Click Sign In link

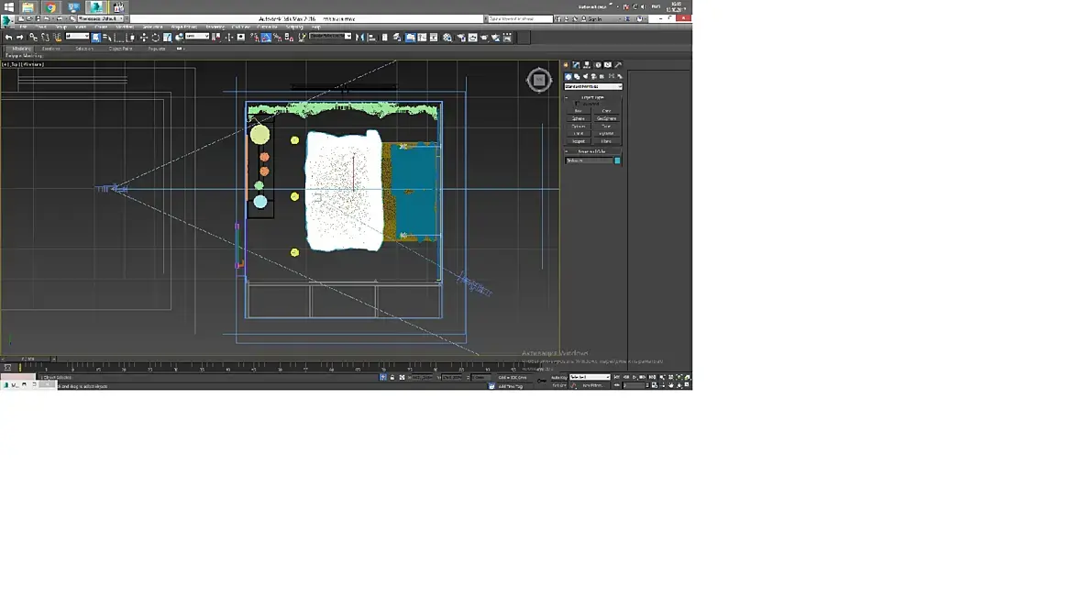595,18
